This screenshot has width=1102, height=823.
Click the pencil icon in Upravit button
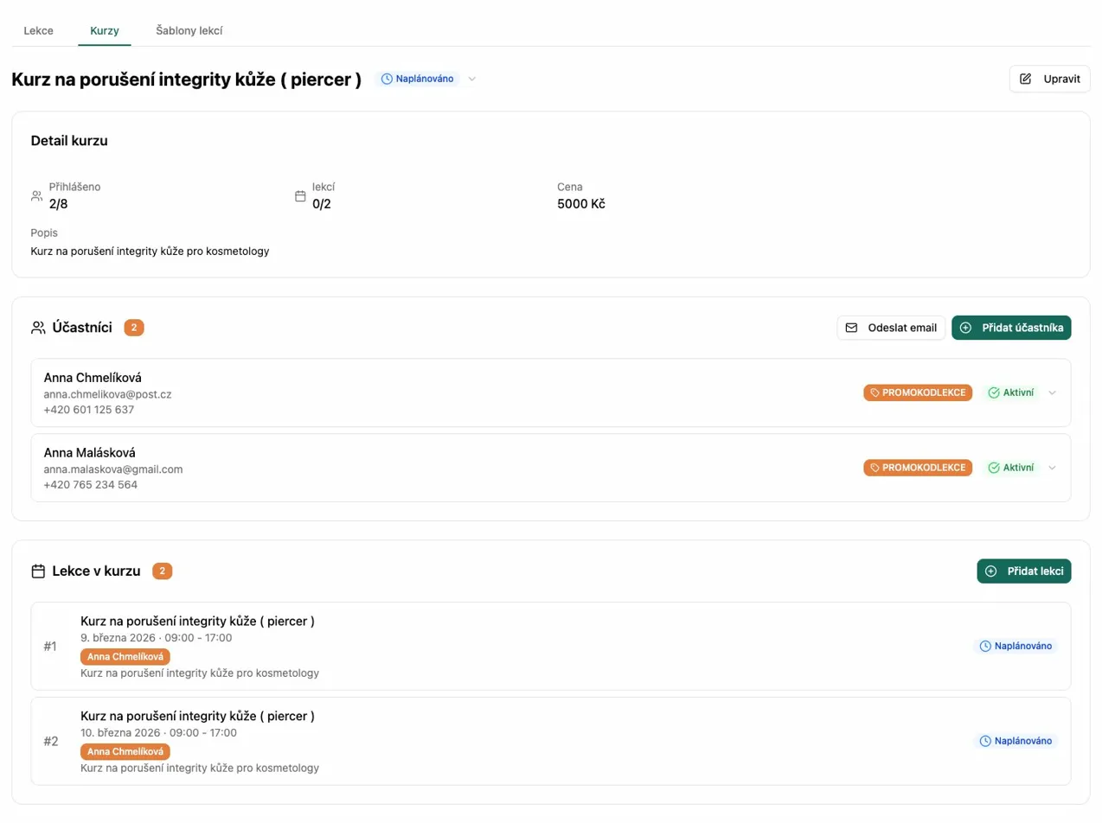pos(1026,79)
